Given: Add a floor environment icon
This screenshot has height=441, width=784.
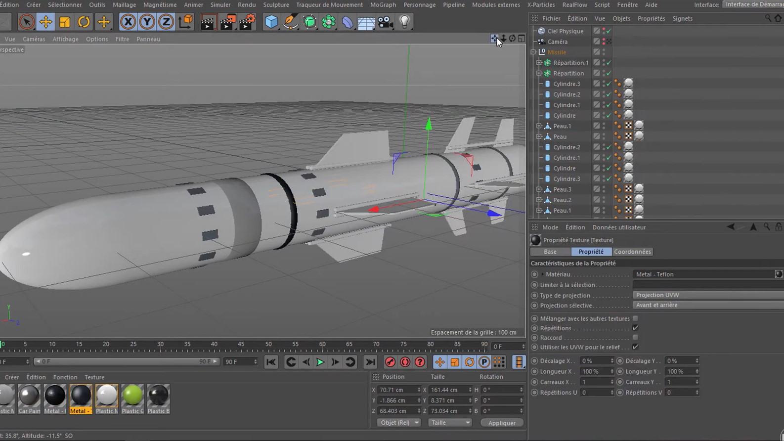Looking at the screenshot, I should click(x=366, y=22).
